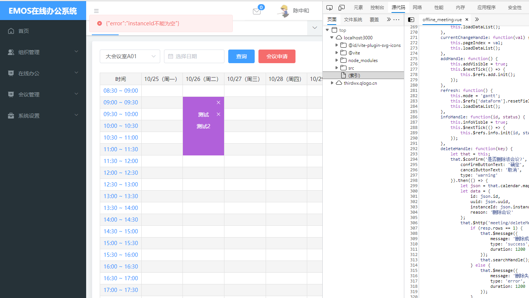Screen dimensions: 529x298
Task: Click the error icon in red alert
Action: (x=99, y=23)
